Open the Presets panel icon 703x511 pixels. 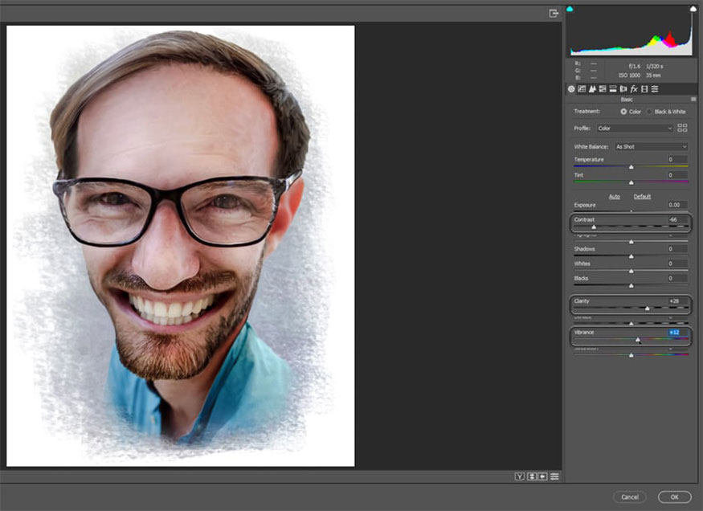point(655,88)
